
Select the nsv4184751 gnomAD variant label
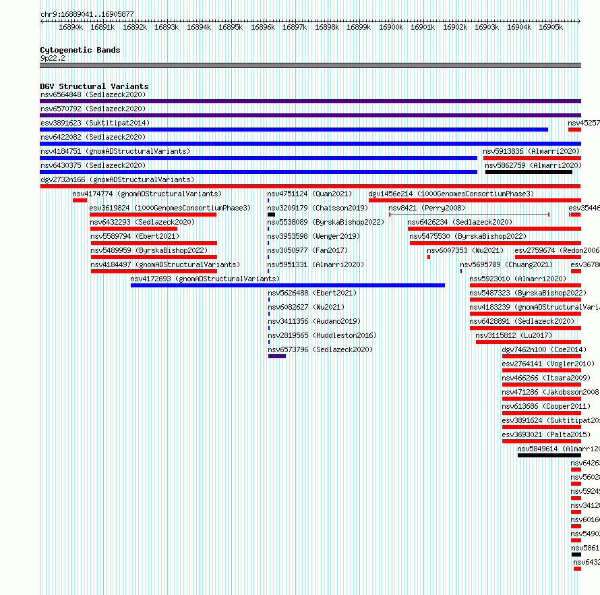[x=115, y=151]
